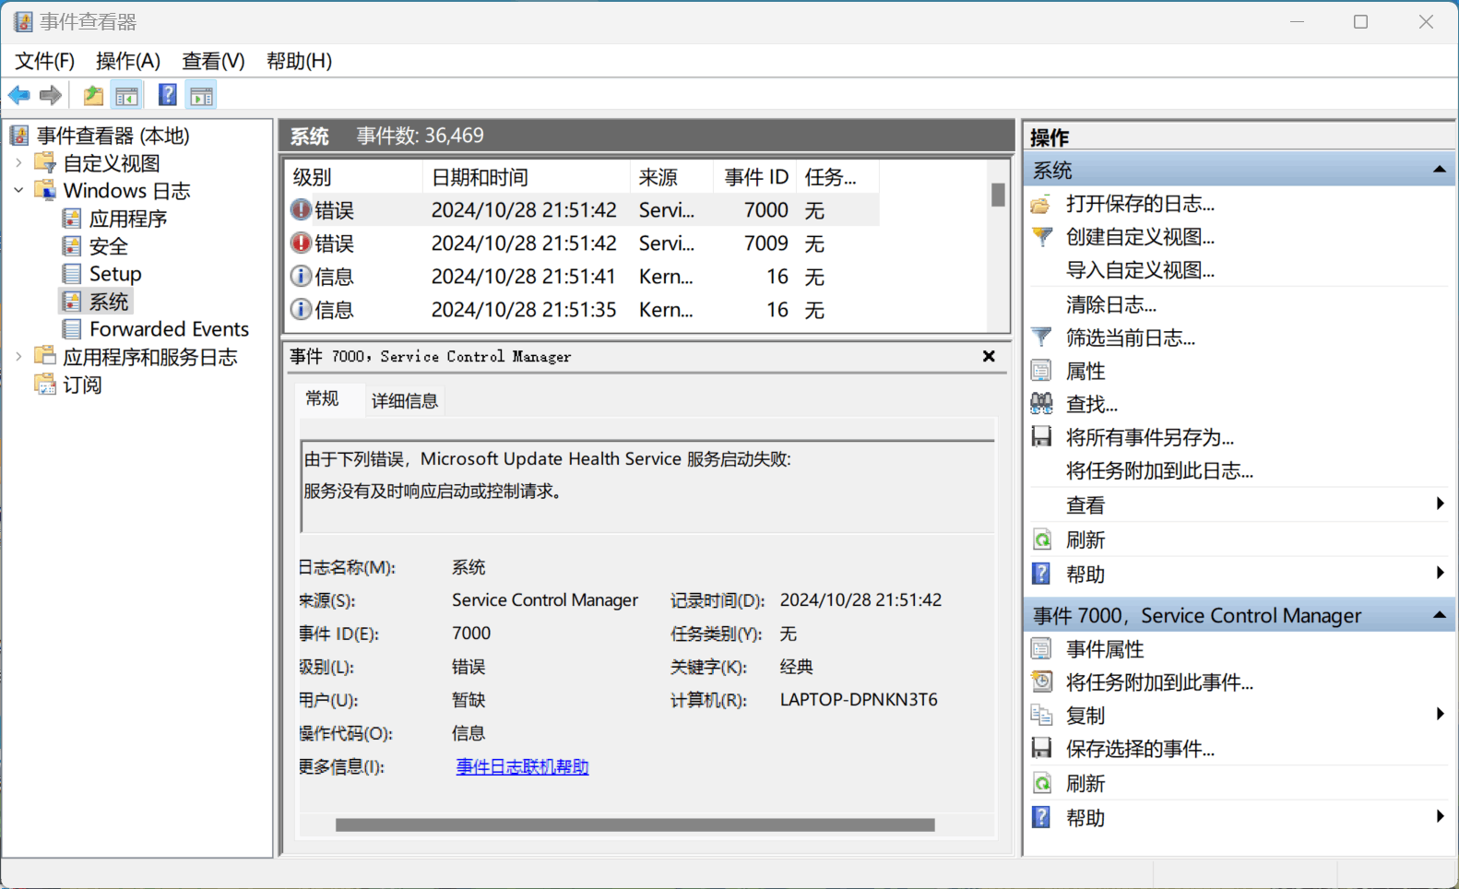
Task: Expand 帮助 submenu in 系统 section
Action: coord(1440,574)
